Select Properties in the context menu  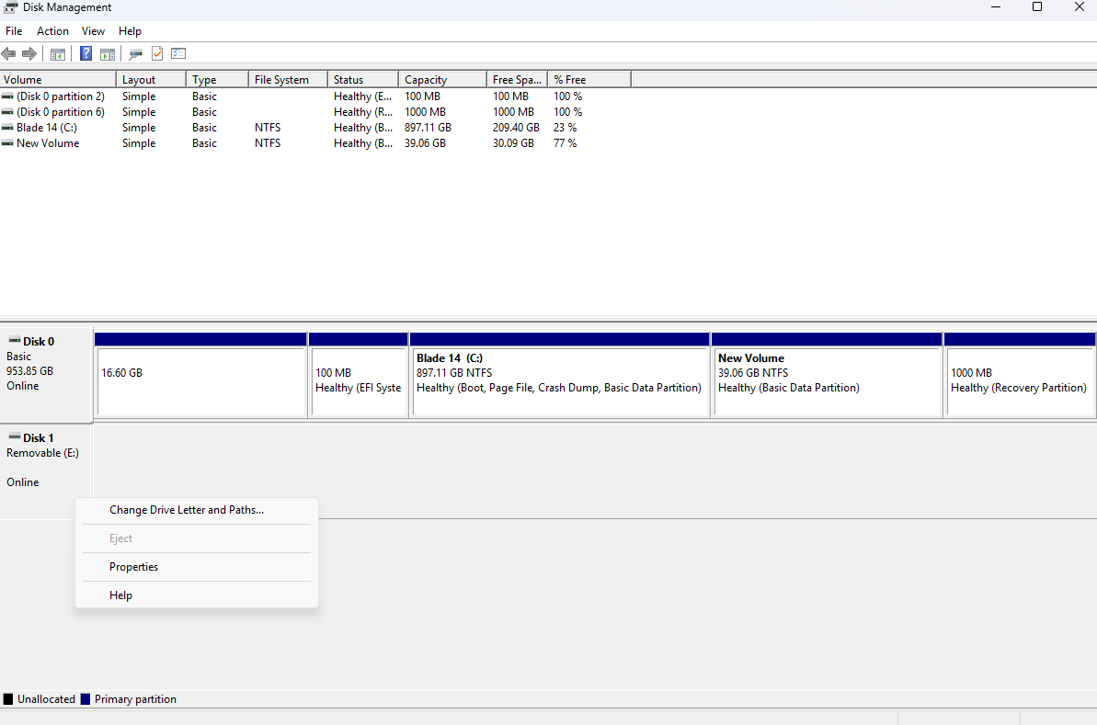(133, 566)
